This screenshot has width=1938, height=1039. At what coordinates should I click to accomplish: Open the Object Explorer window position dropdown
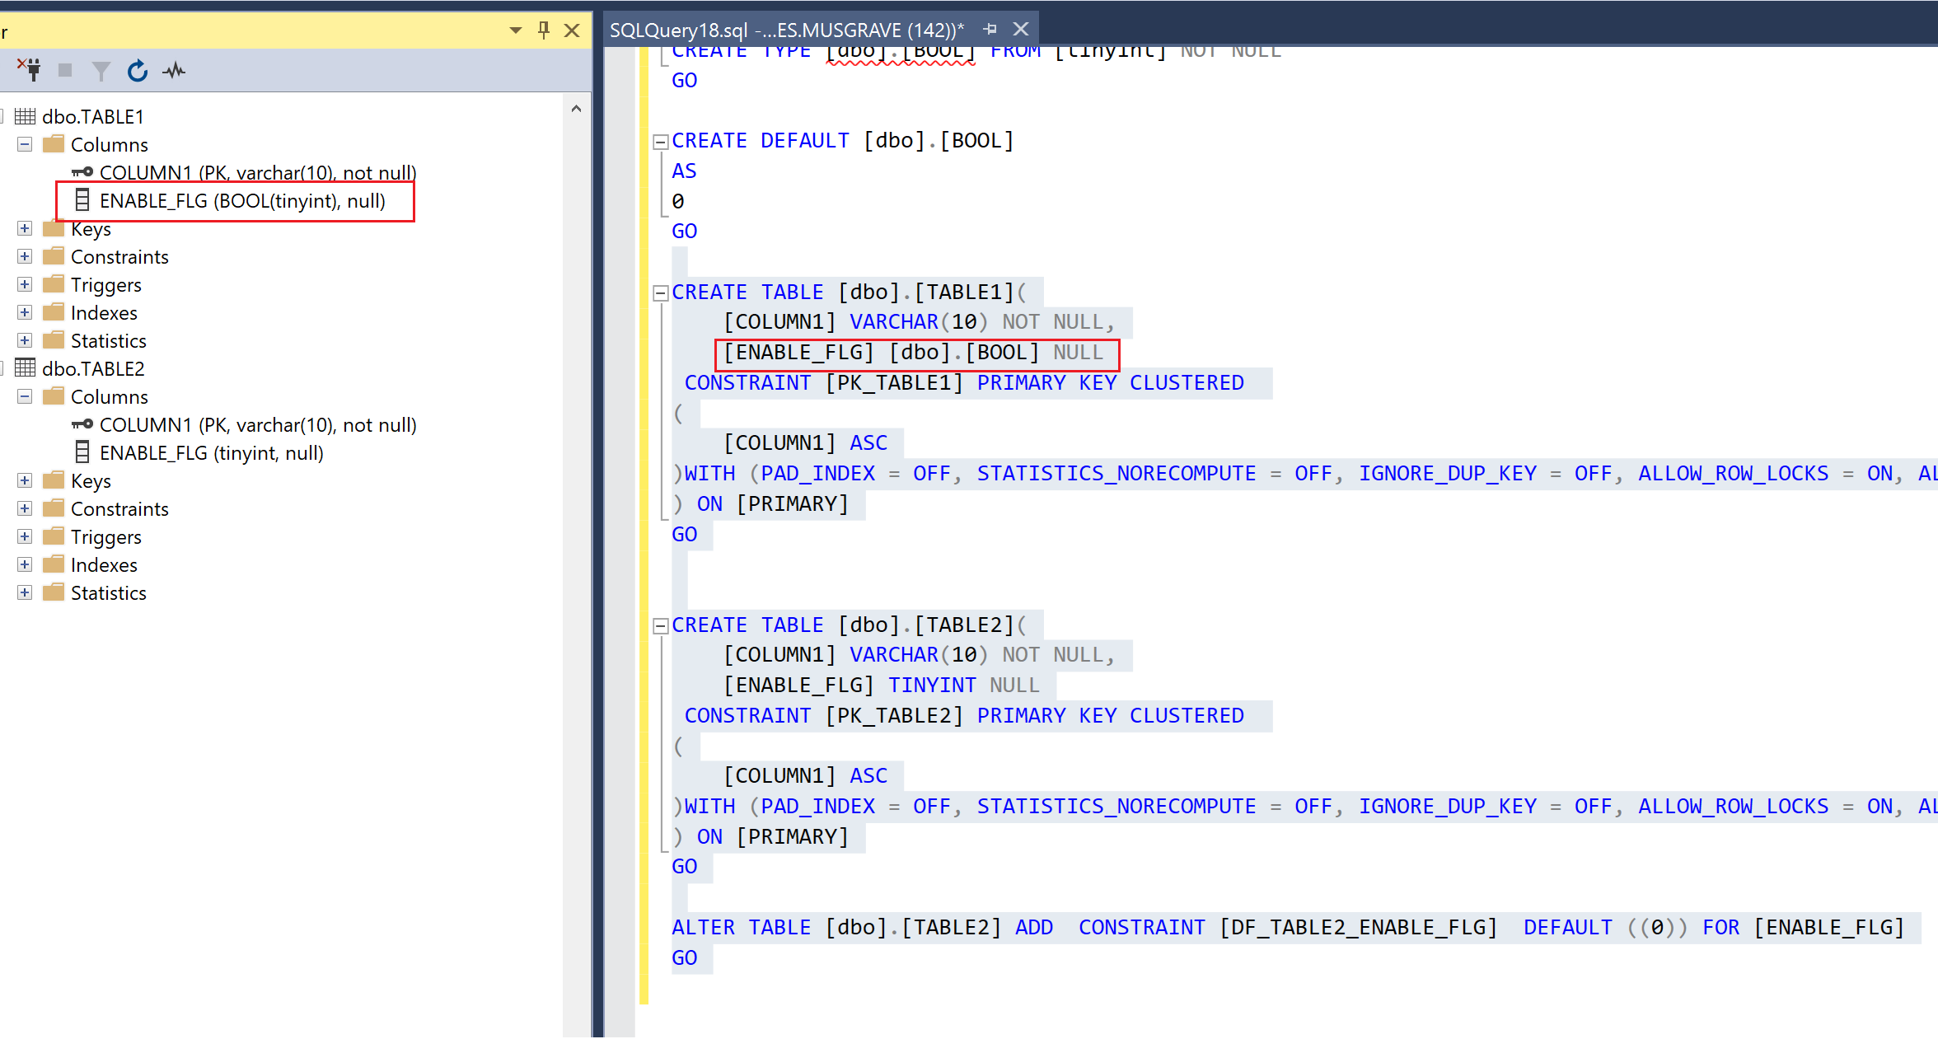(514, 30)
